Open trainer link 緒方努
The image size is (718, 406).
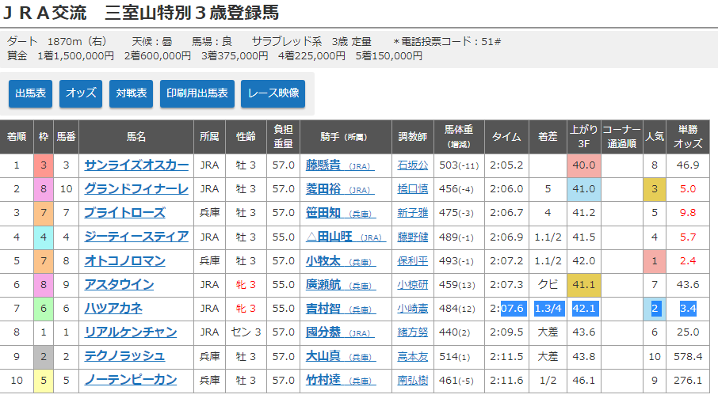tap(413, 332)
